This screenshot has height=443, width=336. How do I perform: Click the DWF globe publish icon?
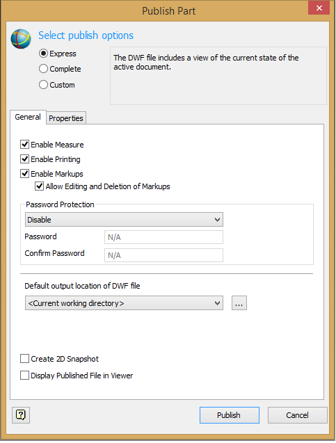pos(21,39)
